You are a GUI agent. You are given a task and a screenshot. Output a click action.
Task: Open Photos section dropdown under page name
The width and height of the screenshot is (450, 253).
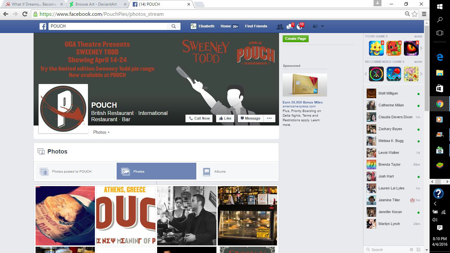101,132
